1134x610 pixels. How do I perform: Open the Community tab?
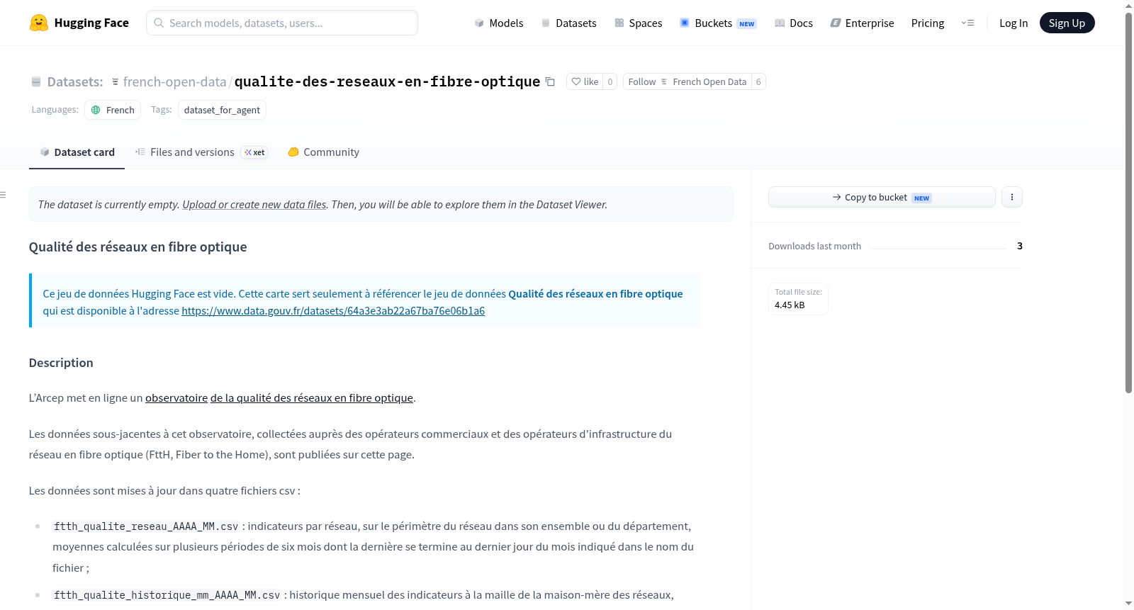point(323,152)
